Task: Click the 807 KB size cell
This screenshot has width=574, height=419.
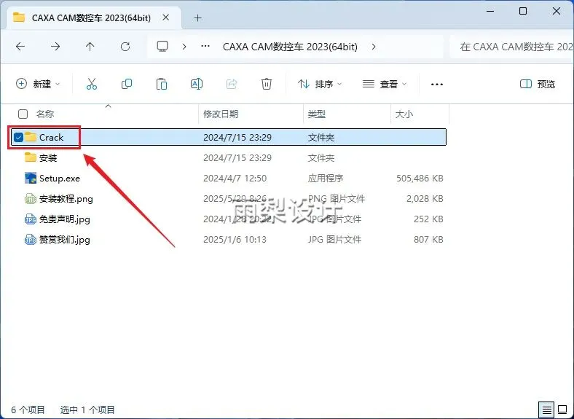Action: pyautogui.click(x=428, y=240)
